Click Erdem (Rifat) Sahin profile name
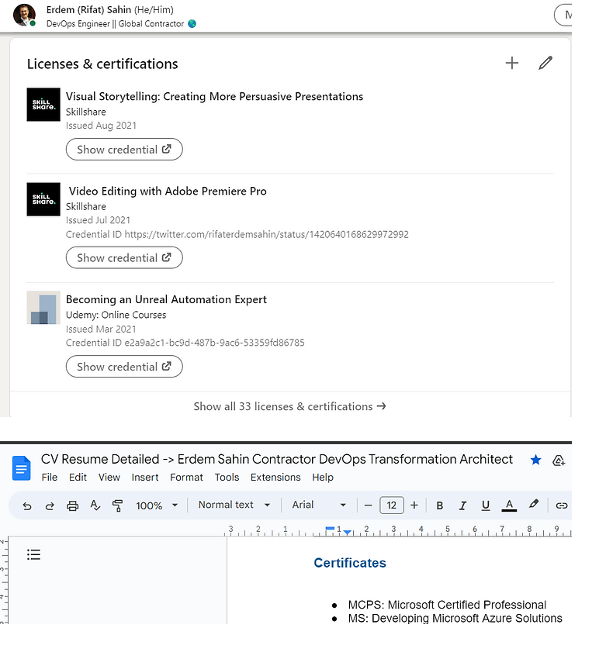This screenshot has width=599, height=652. tap(88, 9)
